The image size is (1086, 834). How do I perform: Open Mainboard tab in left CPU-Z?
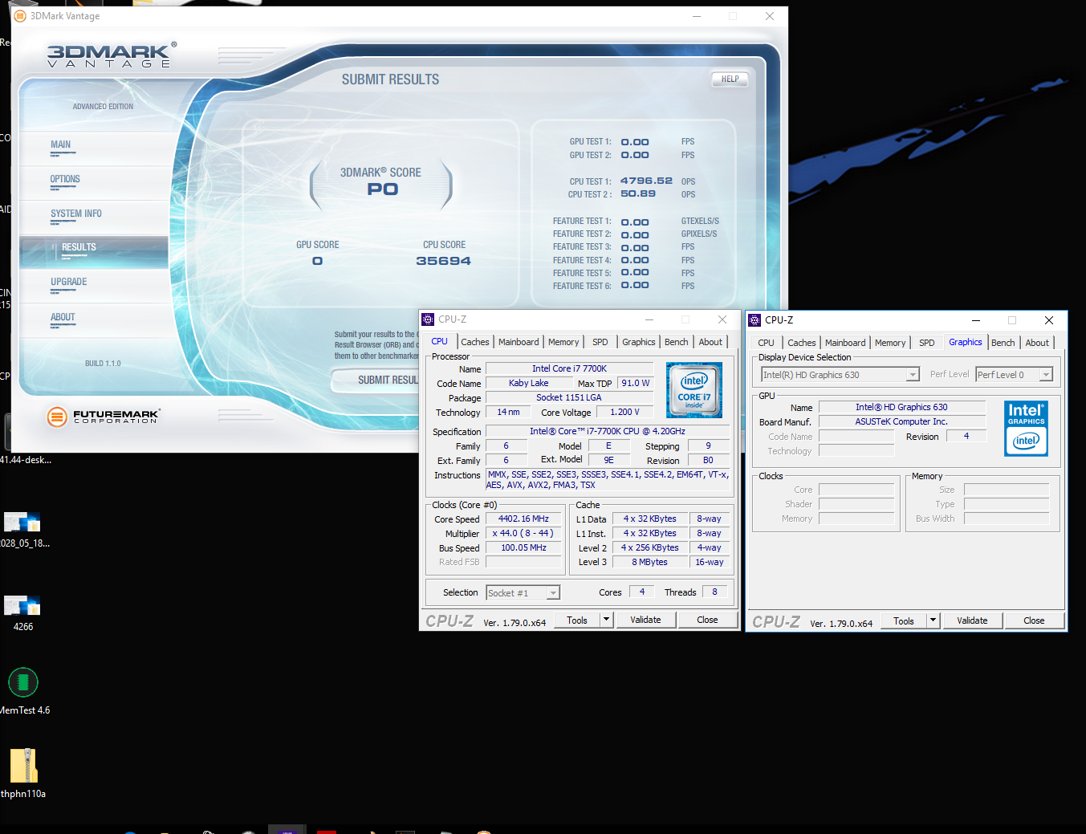519,342
